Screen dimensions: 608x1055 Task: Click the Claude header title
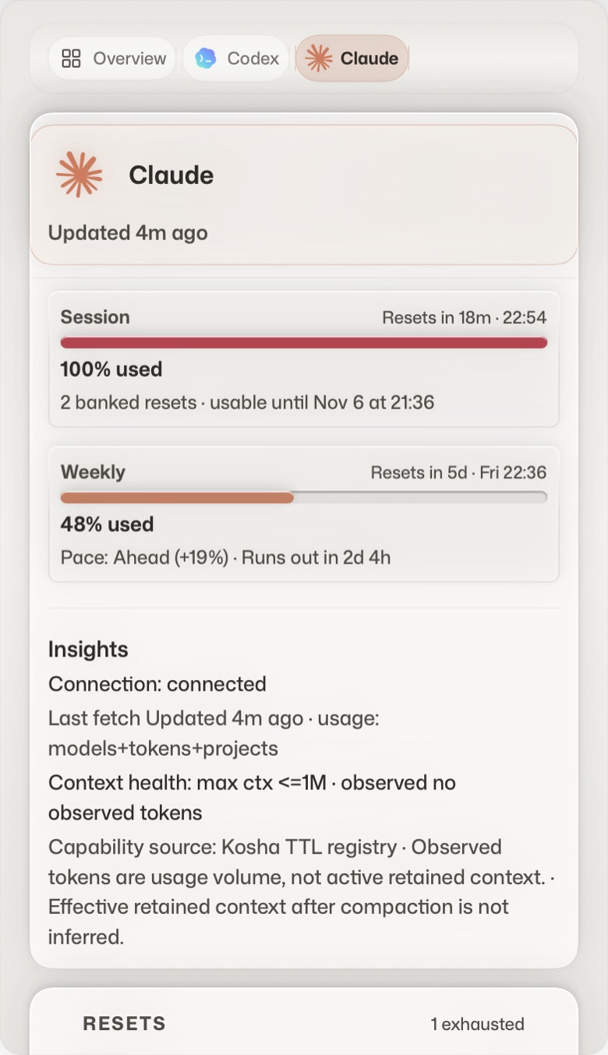(171, 175)
